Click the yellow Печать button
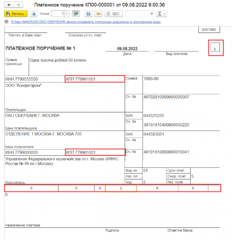This screenshot has width=232, height=241. (x=16, y=14)
